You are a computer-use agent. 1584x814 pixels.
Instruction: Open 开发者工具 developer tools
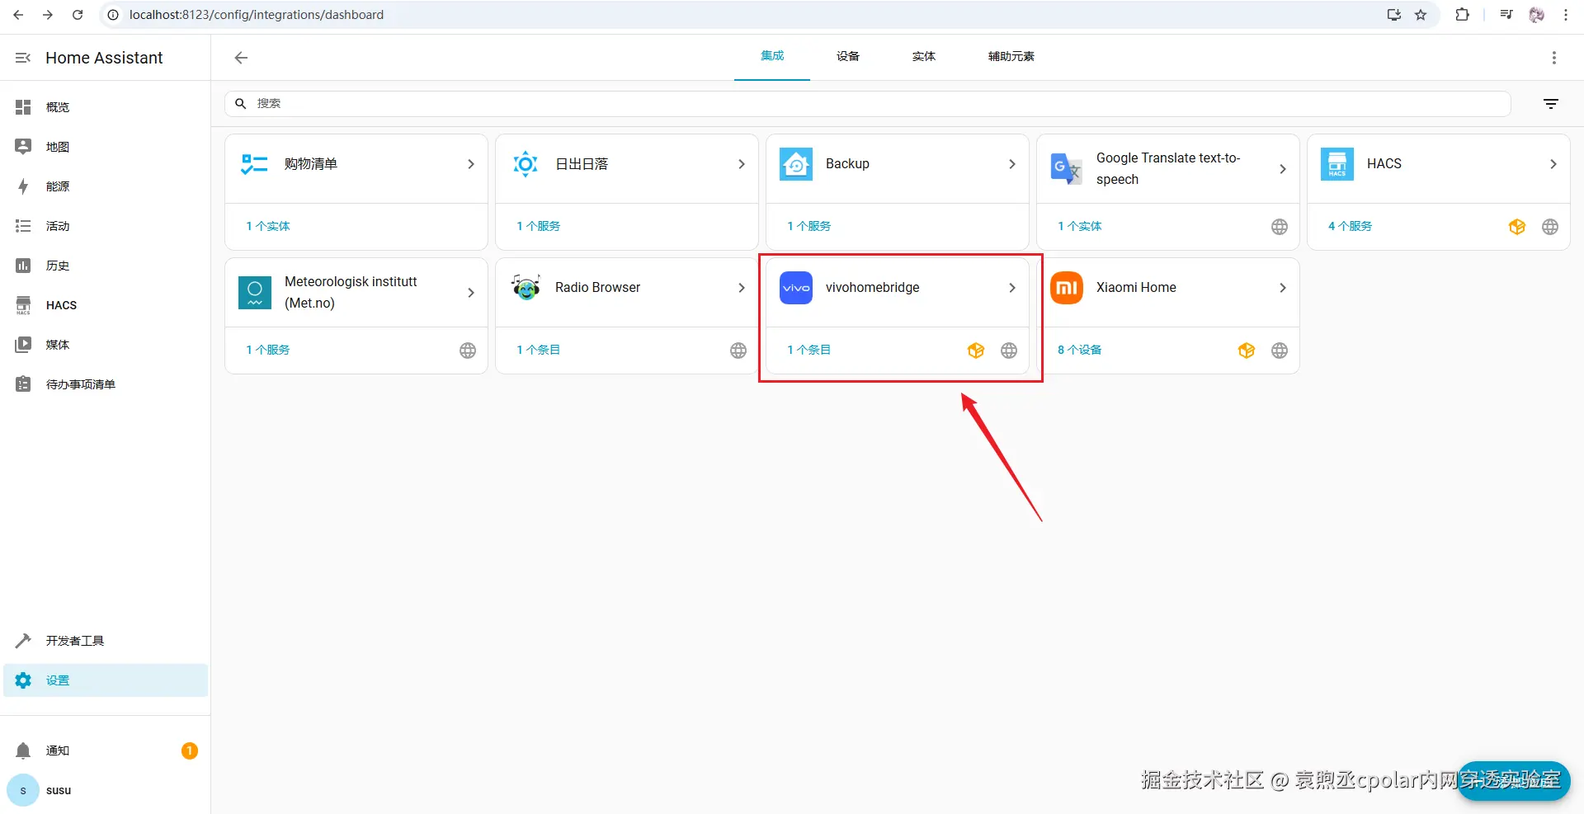(x=106, y=641)
